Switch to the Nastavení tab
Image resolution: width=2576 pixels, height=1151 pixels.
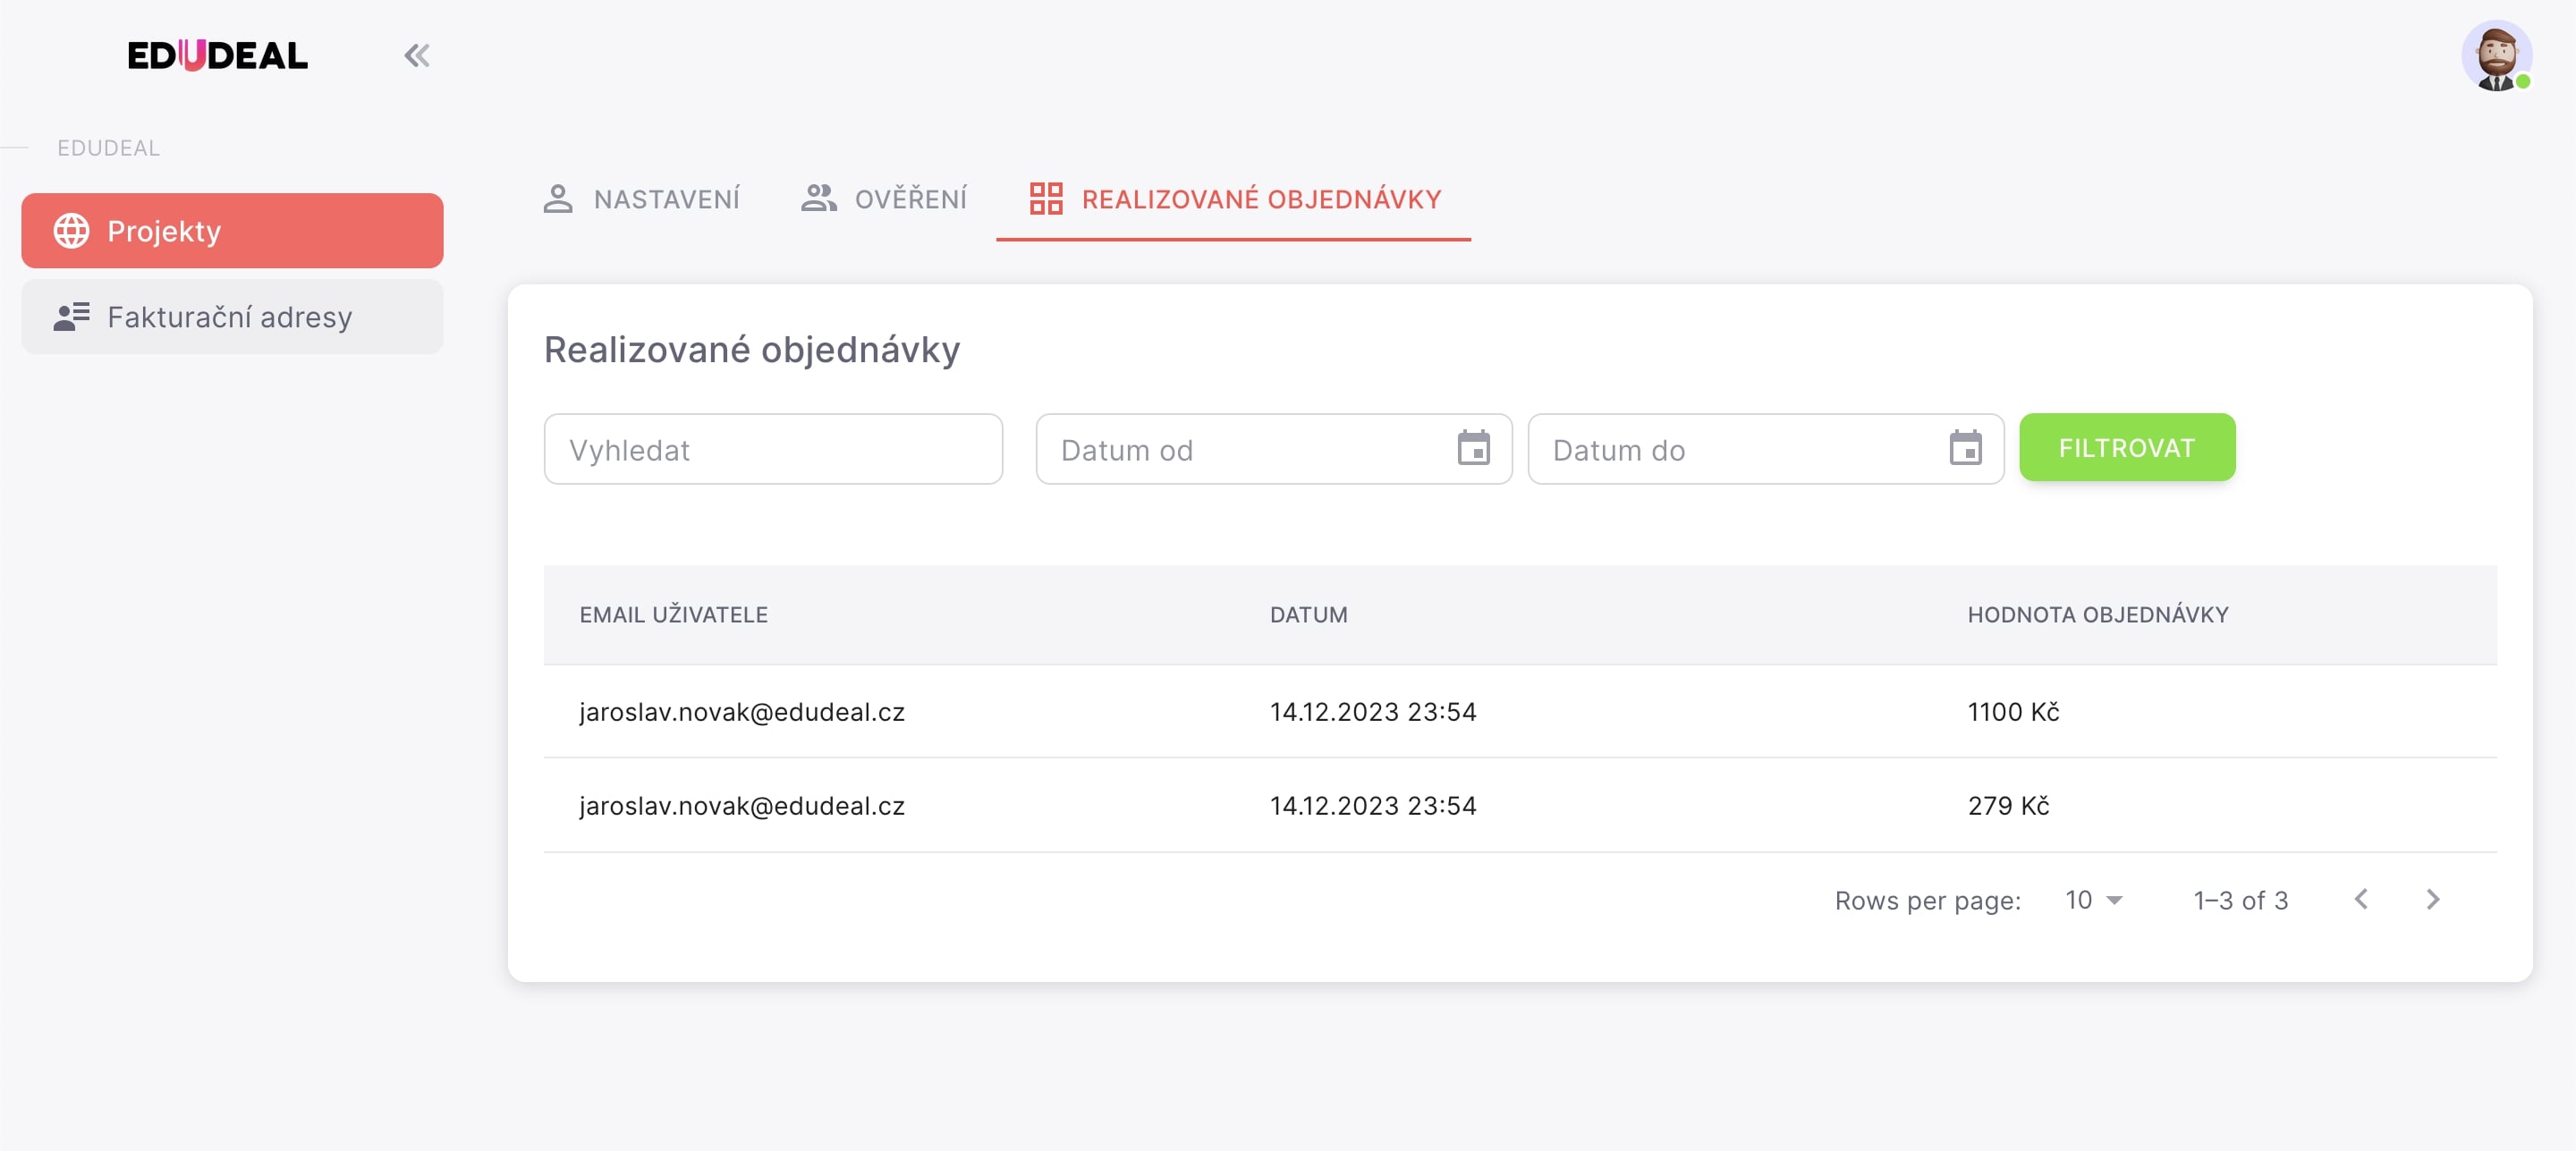click(641, 199)
